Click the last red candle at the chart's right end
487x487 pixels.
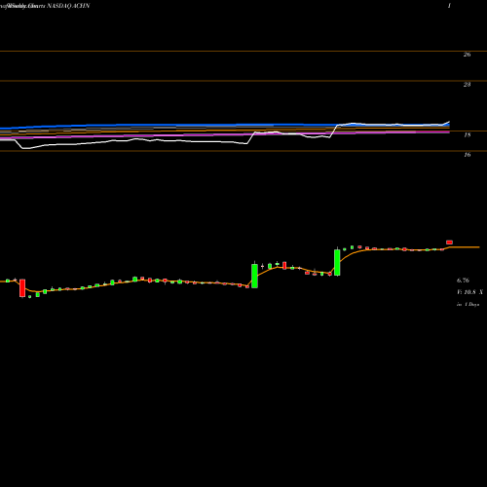(450, 243)
